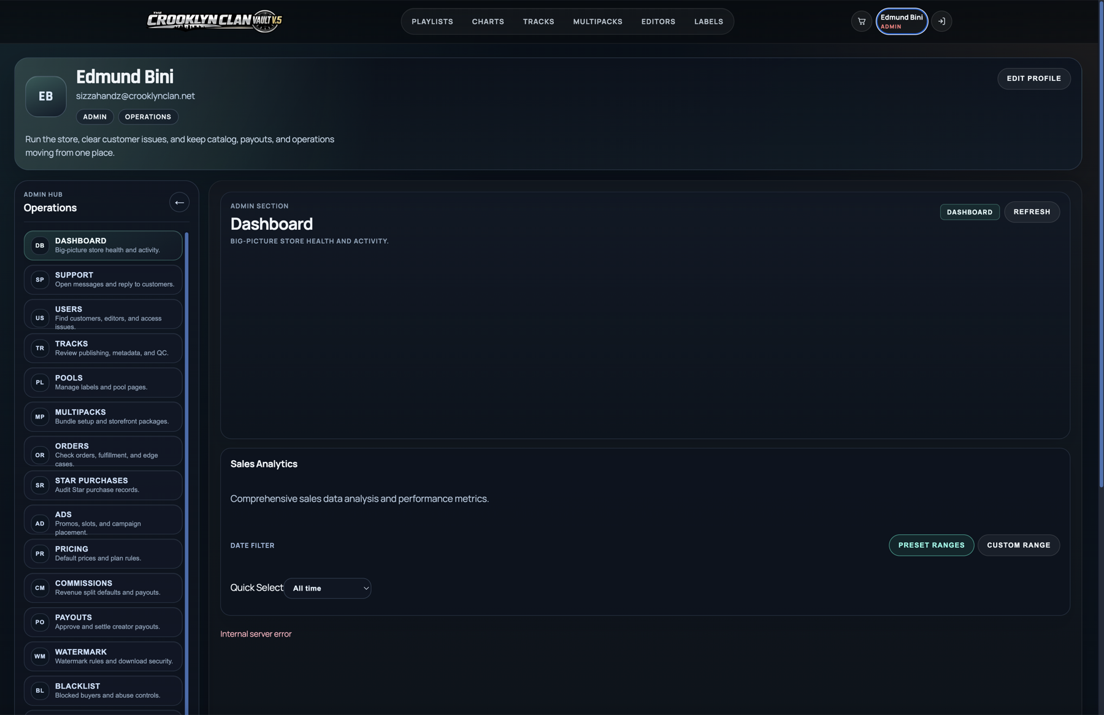
Task: Open the shopping cart
Action: [x=861, y=21]
